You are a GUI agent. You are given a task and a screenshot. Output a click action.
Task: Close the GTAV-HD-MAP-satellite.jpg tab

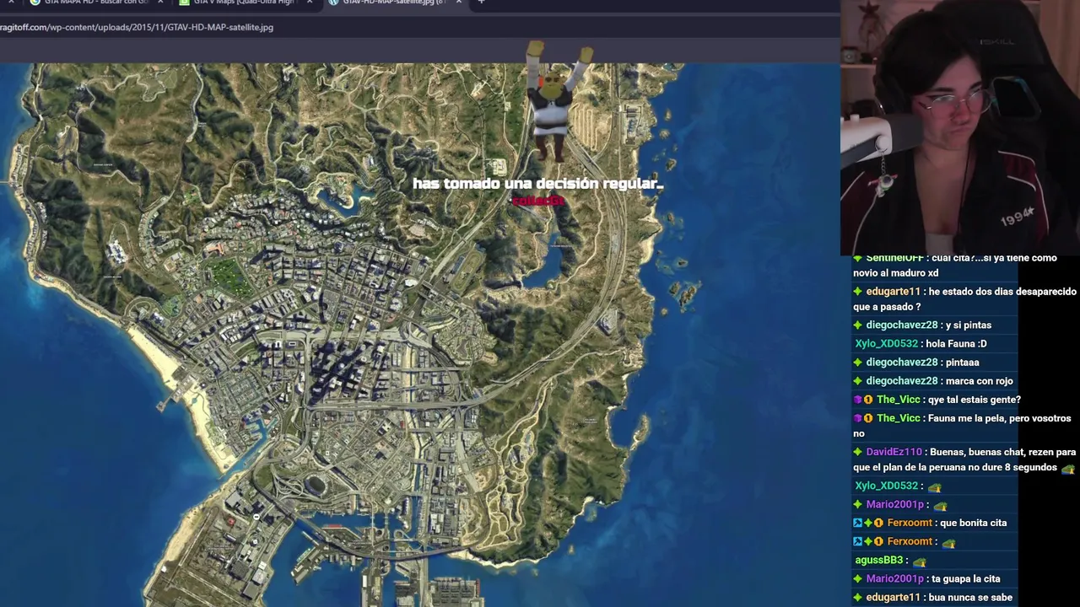[x=458, y=3]
